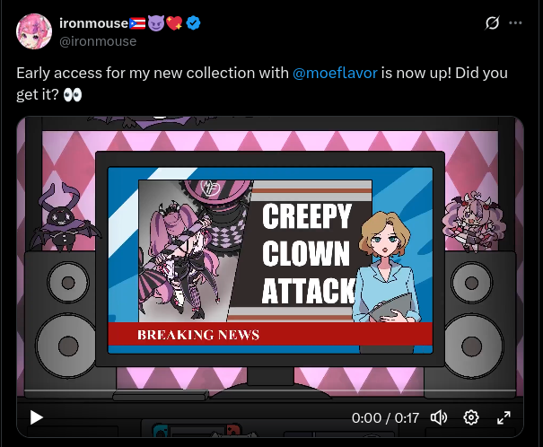Click the sparkling heart emoji
This screenshot has height=447, width=543.
[174, 23]
